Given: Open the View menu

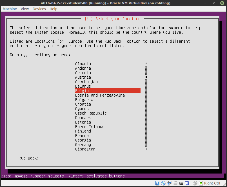Looking at the screenshot, I should coord(25,9).
